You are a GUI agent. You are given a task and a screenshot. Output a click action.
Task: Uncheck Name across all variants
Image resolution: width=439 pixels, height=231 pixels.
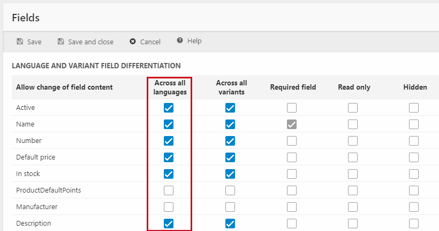point(230,124)
